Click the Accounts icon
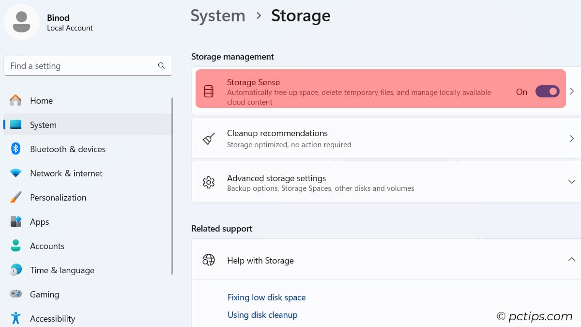 (x=15, y=246)
